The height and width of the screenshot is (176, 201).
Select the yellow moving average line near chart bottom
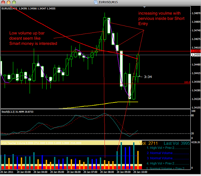[98, 105]
